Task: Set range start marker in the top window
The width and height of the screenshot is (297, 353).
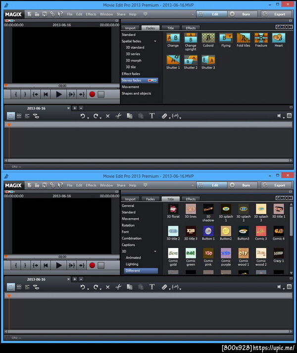Action: click(x=16, y=95)
